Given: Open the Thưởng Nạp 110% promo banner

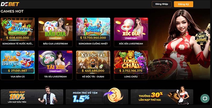Looking at the screenshot, I should pos(32,97).
